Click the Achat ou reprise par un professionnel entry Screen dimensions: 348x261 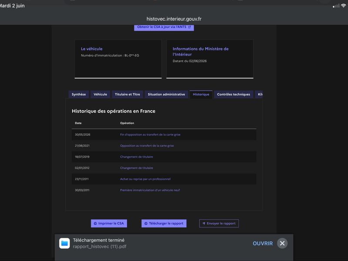coord(145,179)
